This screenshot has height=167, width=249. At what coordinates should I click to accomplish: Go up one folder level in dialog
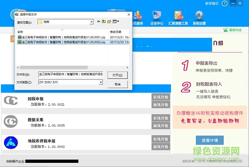coord(104,21)
